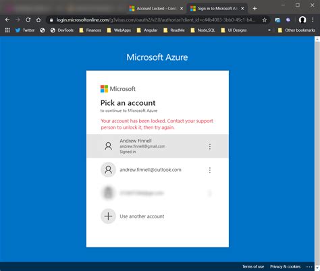Open Privacy & cookies link
This screenshot has height=271, width=320.
pyautogui.click(x=285, y=266)
